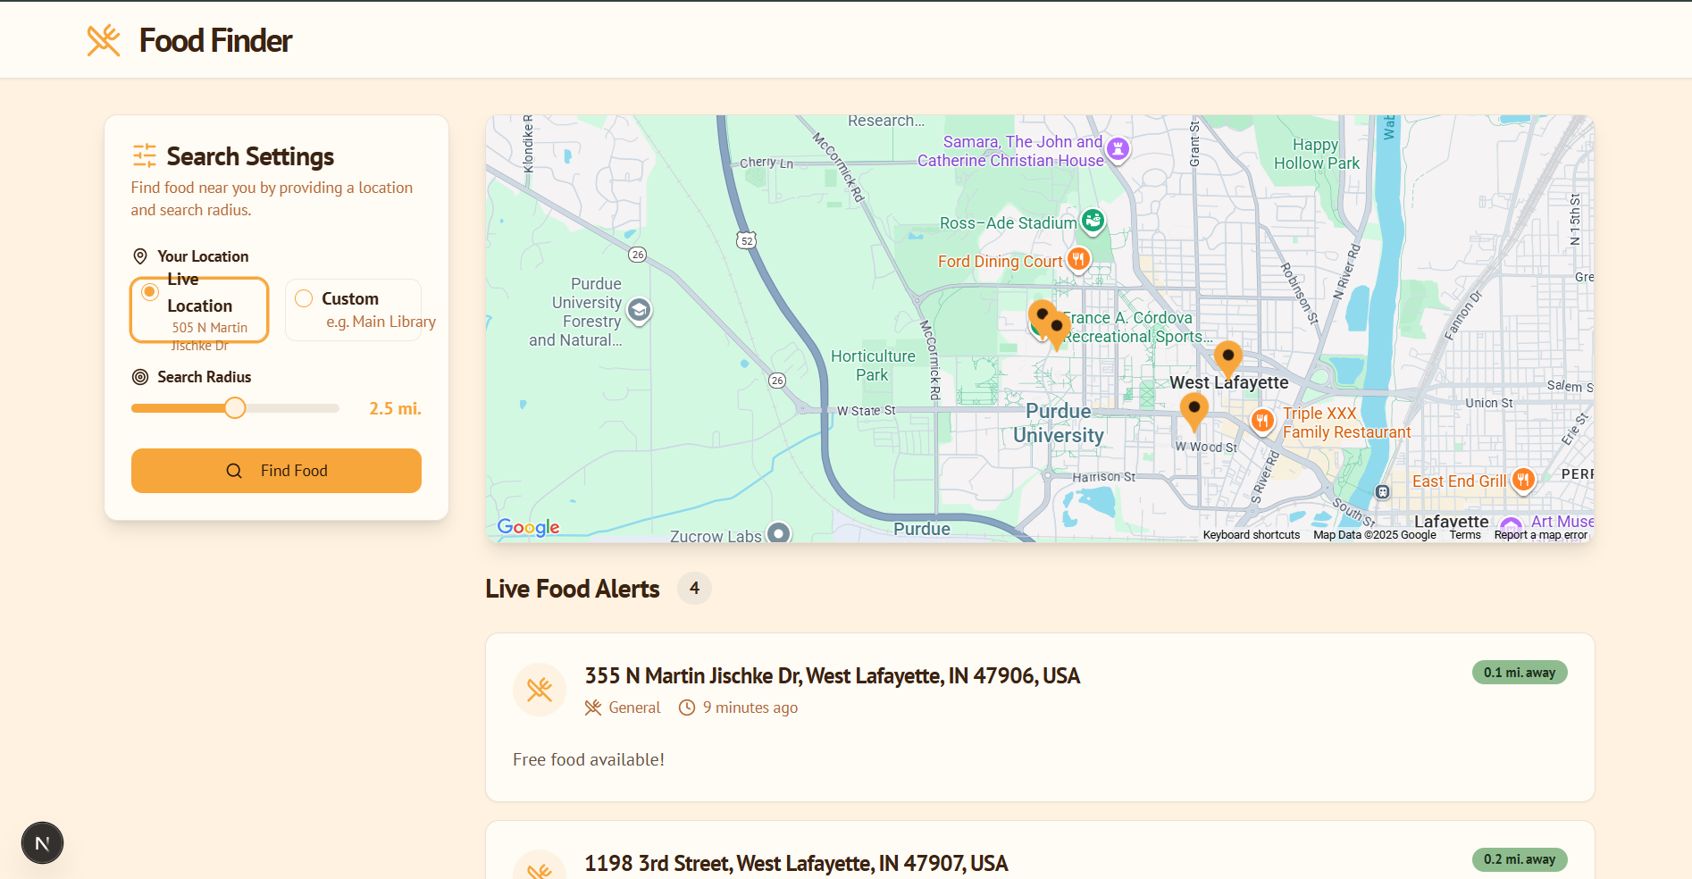Click the 'Horticulture Park' map label
1692x879 pixels.
pyautogui.click(x=873, y=365)
